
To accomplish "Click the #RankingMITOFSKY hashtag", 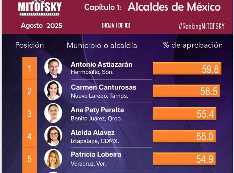I will tap(201, 26).
